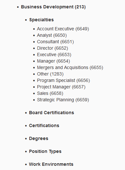Viewport: 125px width, 170px height.
Task: Expand Work Environments section
Action: coord(51,165)
